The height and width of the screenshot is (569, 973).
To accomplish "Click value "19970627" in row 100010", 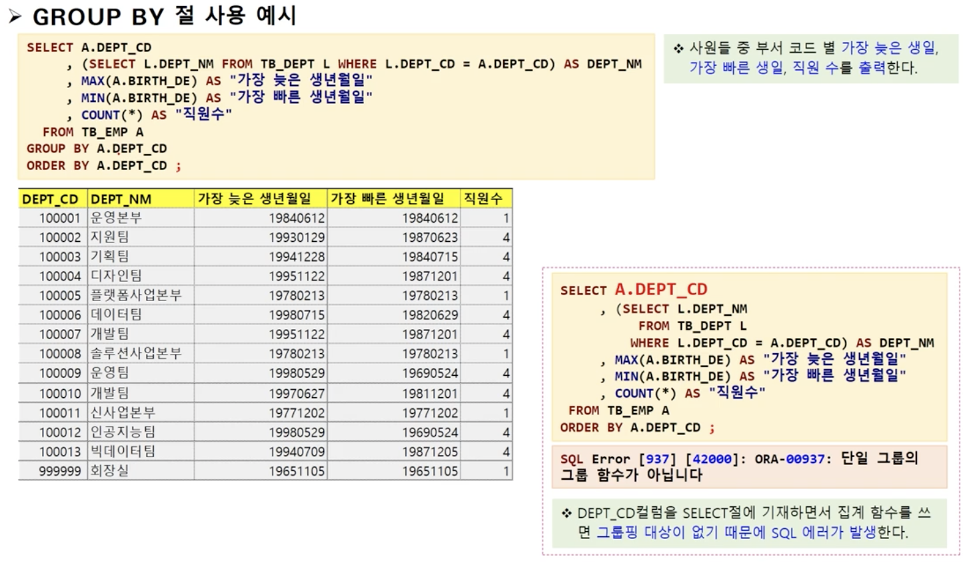I will pyautogui.click(x=297, y=393).
